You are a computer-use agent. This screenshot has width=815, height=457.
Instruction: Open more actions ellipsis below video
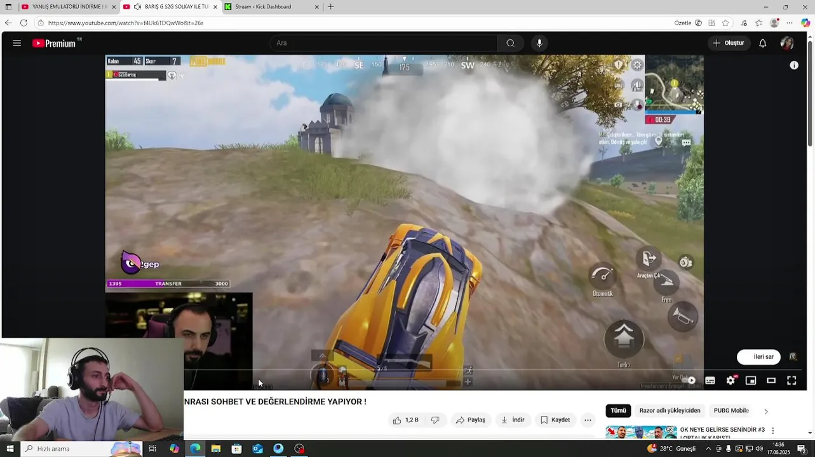click(588, 420)
